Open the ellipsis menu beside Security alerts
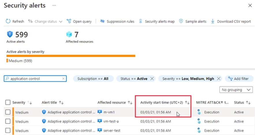Screen dimensions: 255x135 click(x=54, y=5)
